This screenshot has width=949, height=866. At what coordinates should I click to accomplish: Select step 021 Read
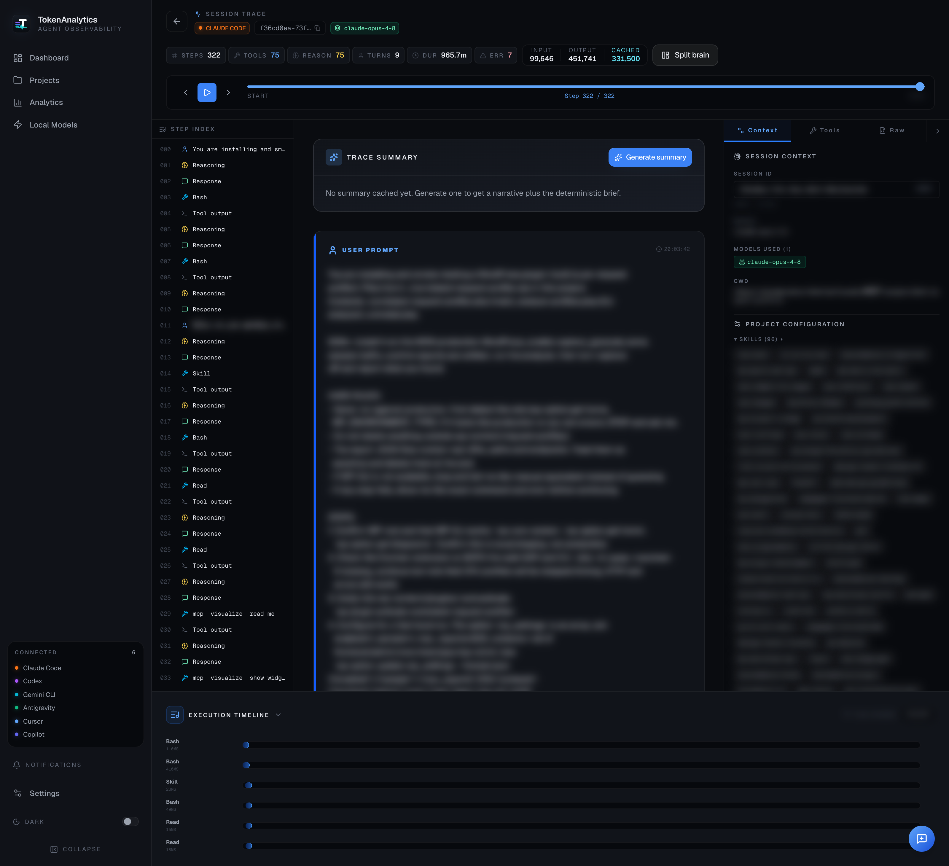click(223, 485)
